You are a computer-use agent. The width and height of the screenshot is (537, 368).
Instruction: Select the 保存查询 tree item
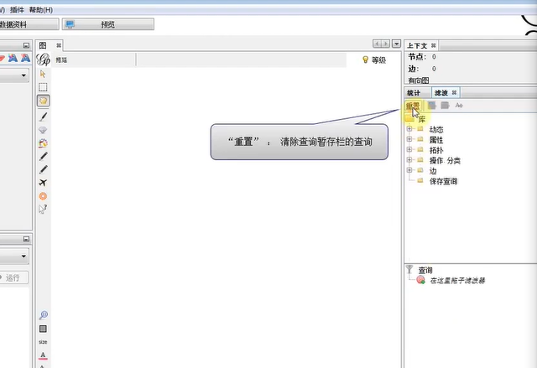tap(444, 181)
